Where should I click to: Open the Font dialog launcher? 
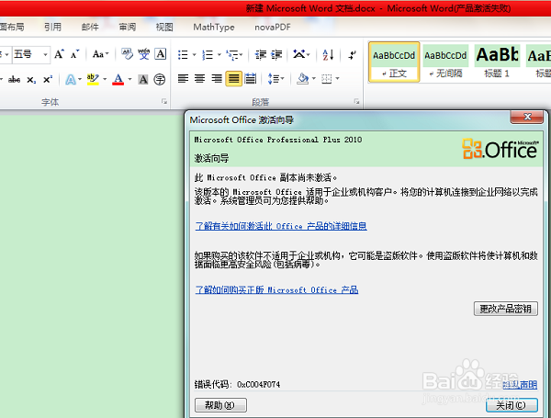click(x=164, y=102)
